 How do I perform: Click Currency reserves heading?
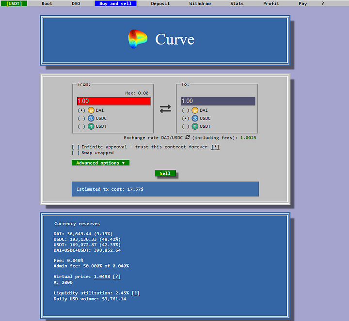(x=77, y=224)
